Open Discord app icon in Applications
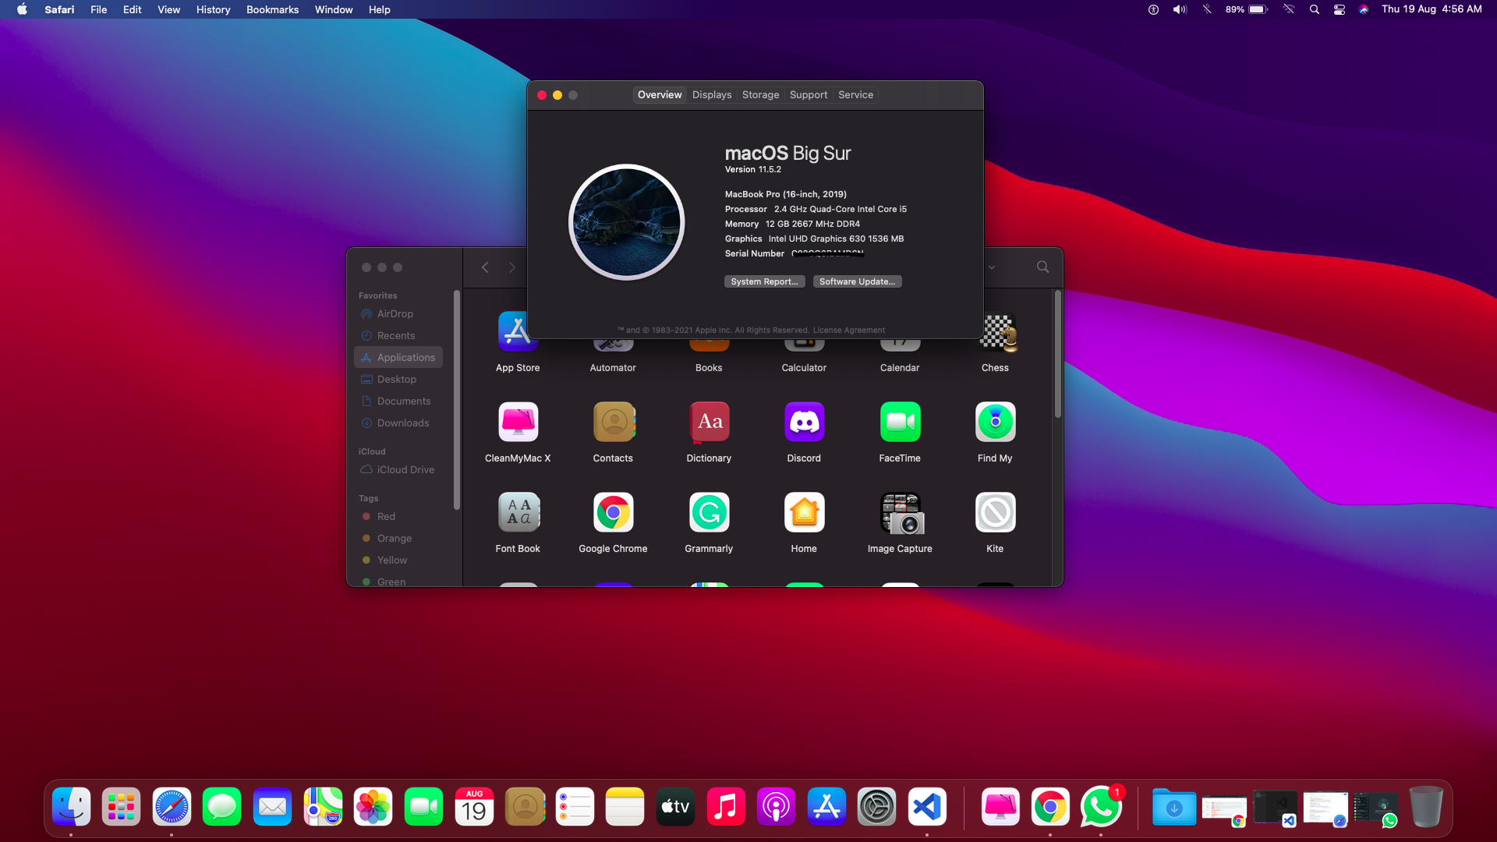Viewport: 1497px width, 842px height. [x=804, y=422]
